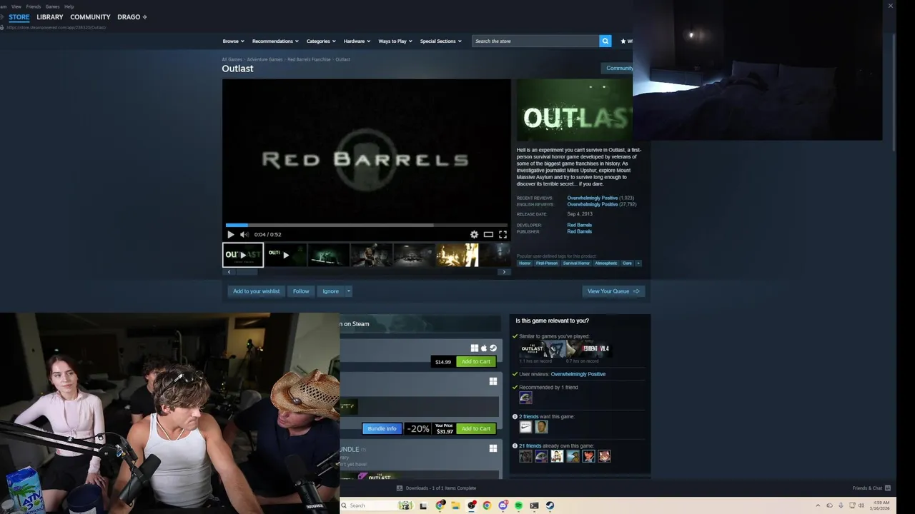Click the Ignore button
Image resolution: width=915 pixels, height=514 pixels.
point(330,291)
